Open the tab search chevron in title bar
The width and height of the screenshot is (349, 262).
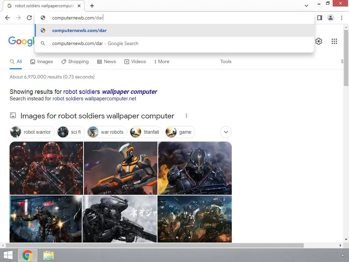pos(306,6)
